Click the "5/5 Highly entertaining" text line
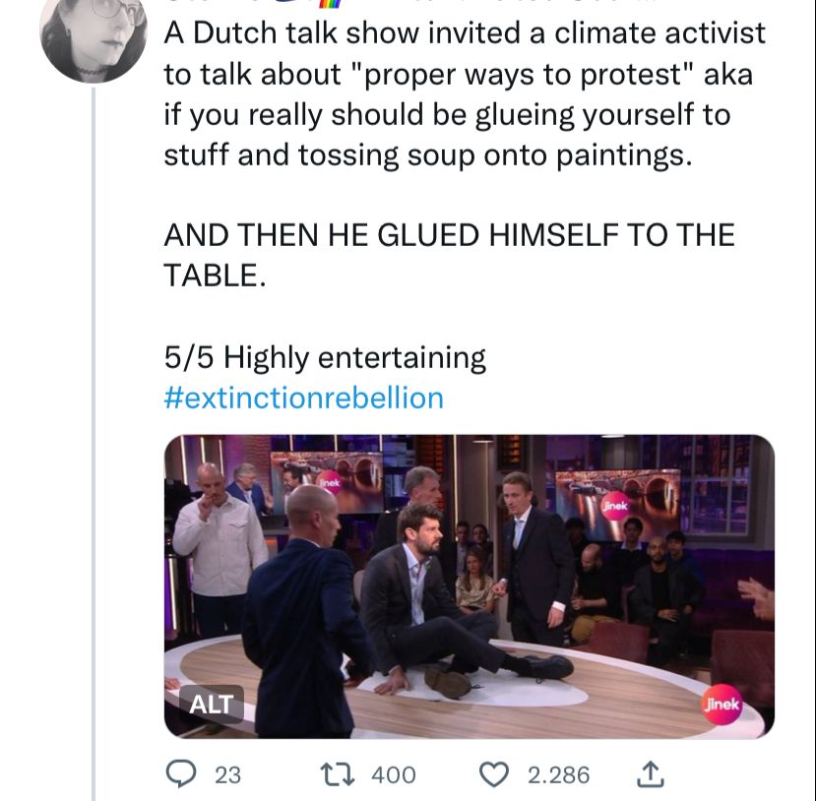This screenshot has height=801, width=816. click(325, 356)
